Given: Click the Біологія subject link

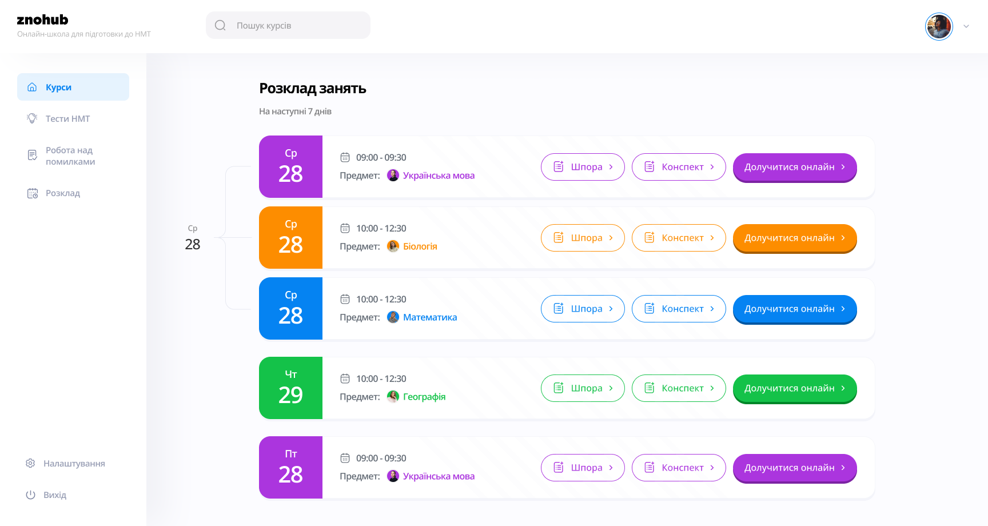Looking at the screenshot, I should (420, 246).
